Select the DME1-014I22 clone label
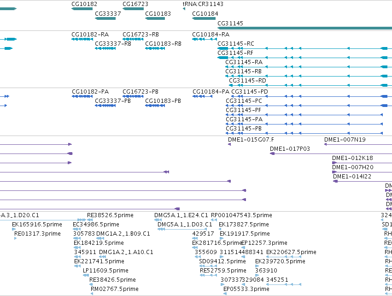 [352, 177]
